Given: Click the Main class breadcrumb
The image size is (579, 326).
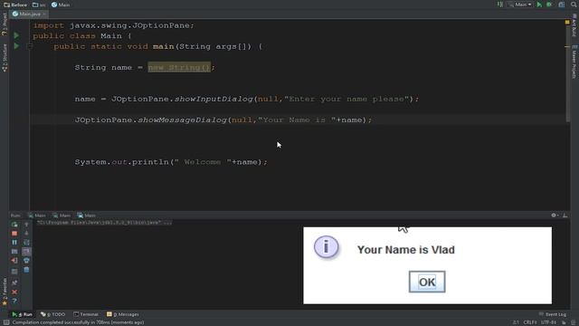Looking at the screenshot, I should [61, 5].
